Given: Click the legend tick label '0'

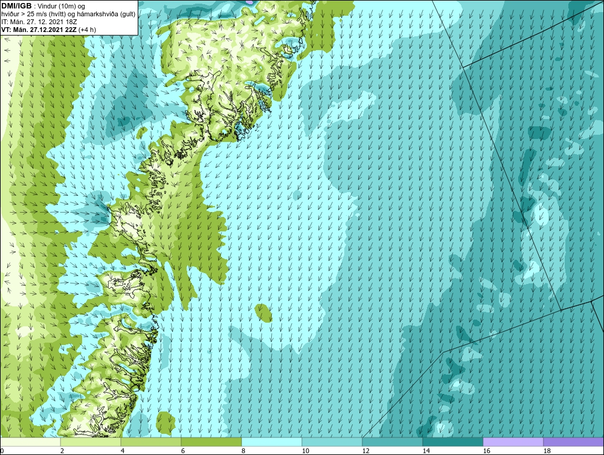Looking at the screenshot, I should 2,451.
